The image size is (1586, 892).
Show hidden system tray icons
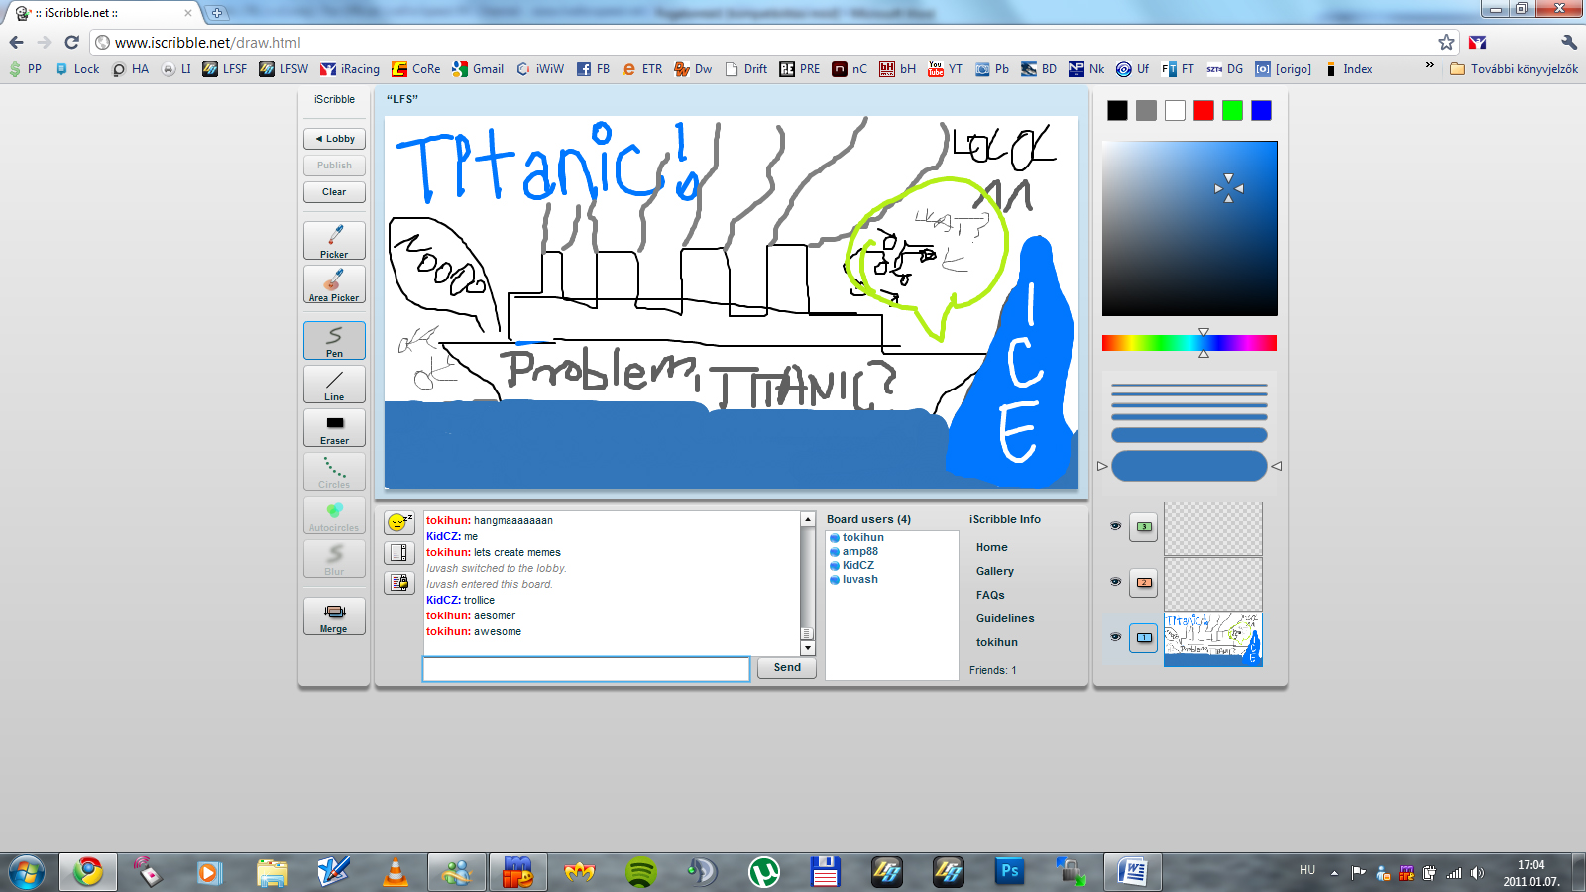pos(1334,872)
